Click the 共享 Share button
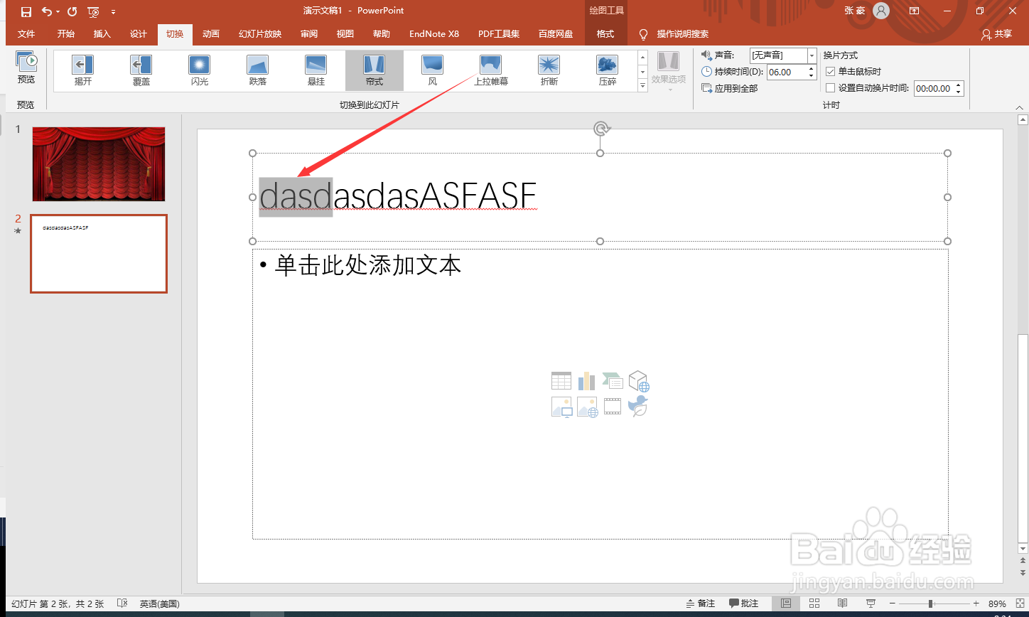 coord(996,34)
